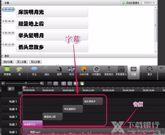Click the 添加标题媒体 add caption media button
165x135 pixels.
click(131, 3)
